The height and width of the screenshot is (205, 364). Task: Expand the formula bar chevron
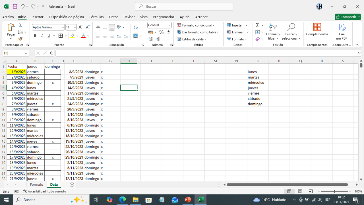(x=359, y=53)
